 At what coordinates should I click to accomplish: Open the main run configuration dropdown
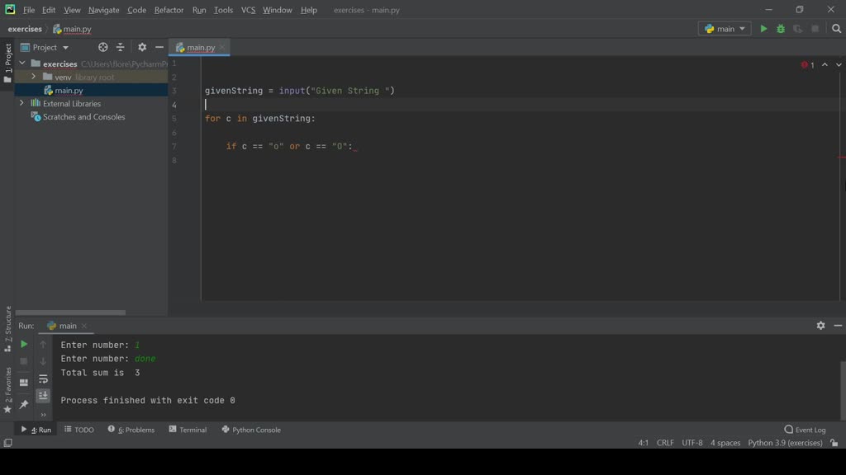click(x=725, y=29)
